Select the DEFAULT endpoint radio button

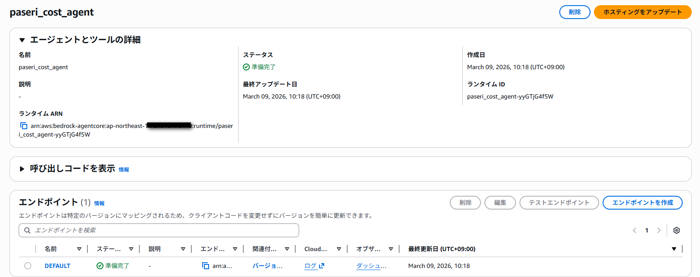[28, 266]
